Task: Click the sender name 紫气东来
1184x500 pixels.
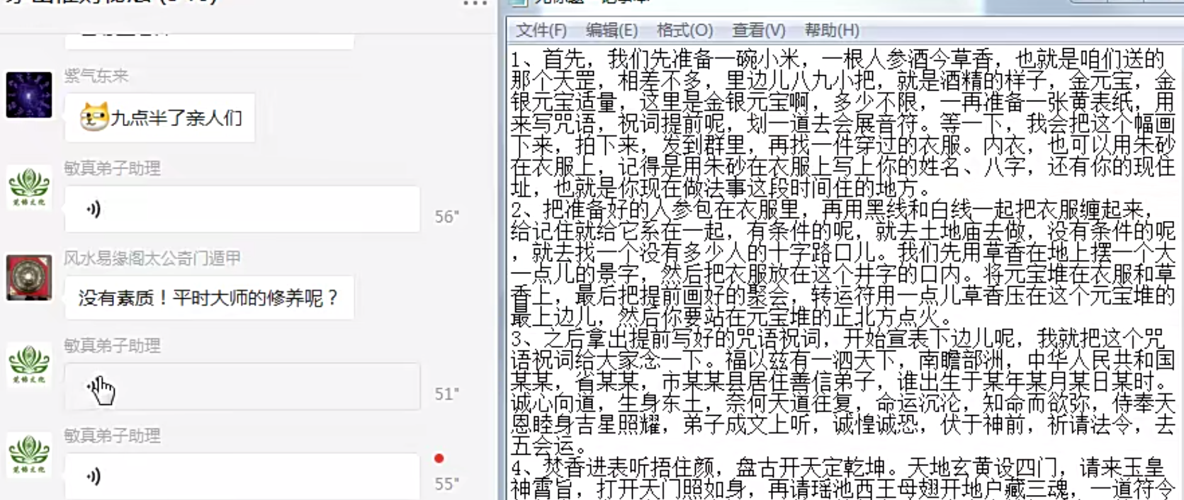Action: [96, 76]
